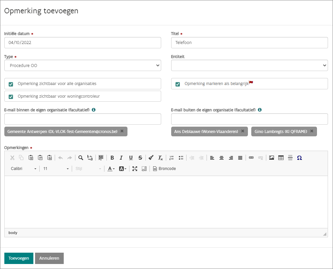Open the find (magnifier) tool
This screenshot has width=333, height=269.
pyautogui.click(x=81, y=158)
